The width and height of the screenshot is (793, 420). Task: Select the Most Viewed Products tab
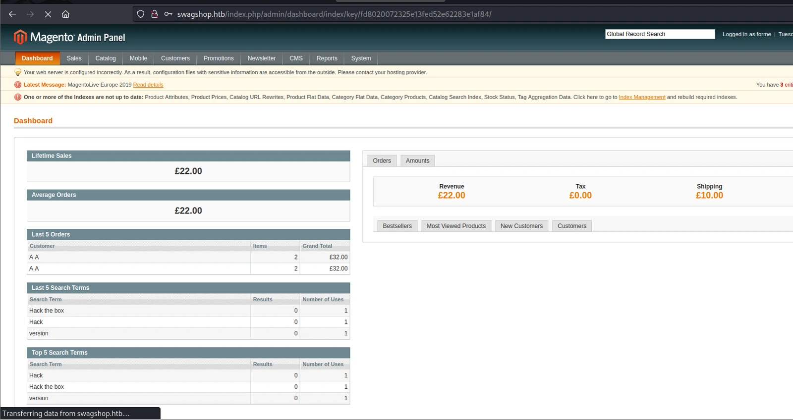[456, 226]
